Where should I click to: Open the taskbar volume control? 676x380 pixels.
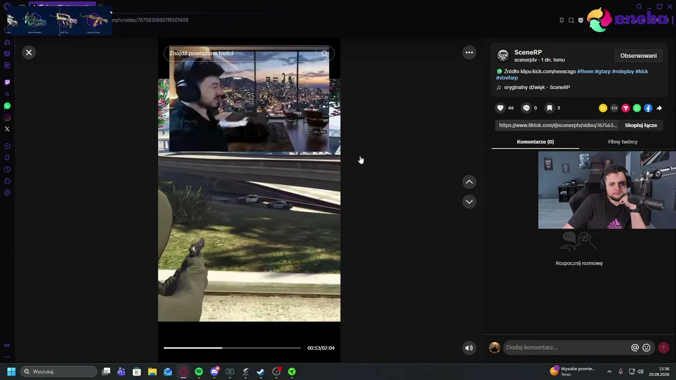(x=640, y=372)
